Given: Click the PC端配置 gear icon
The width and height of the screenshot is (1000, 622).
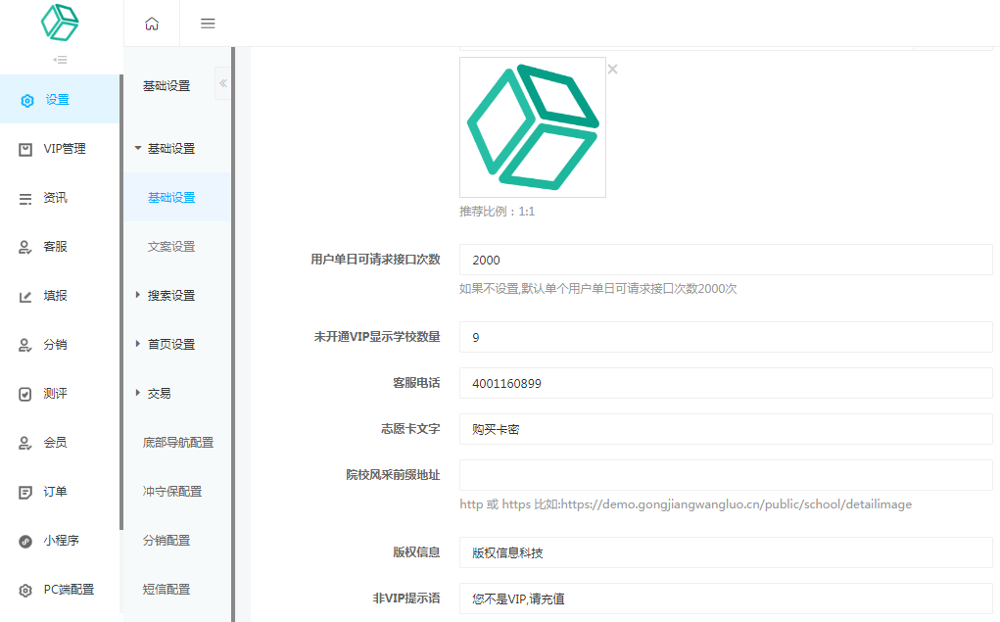Looking at the screenshot, I should click(24, 590).
